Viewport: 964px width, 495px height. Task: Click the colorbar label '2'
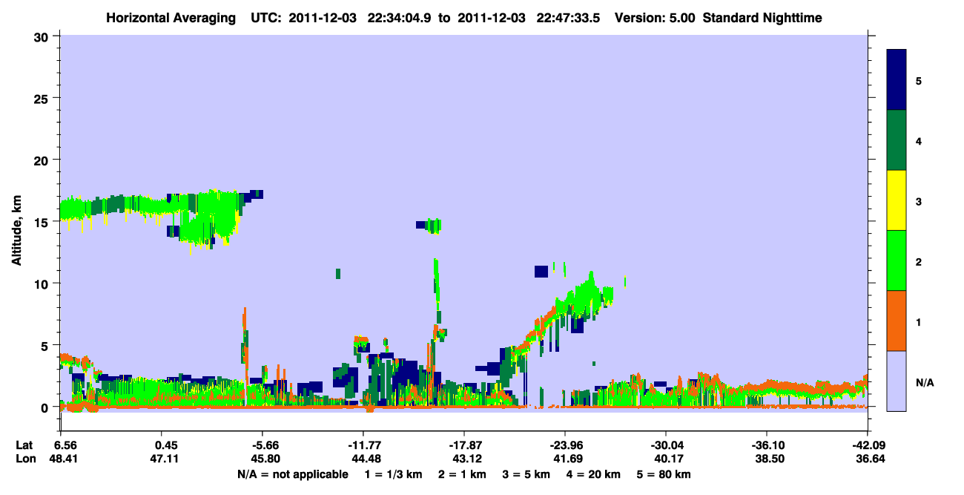[x=919, y=262]
